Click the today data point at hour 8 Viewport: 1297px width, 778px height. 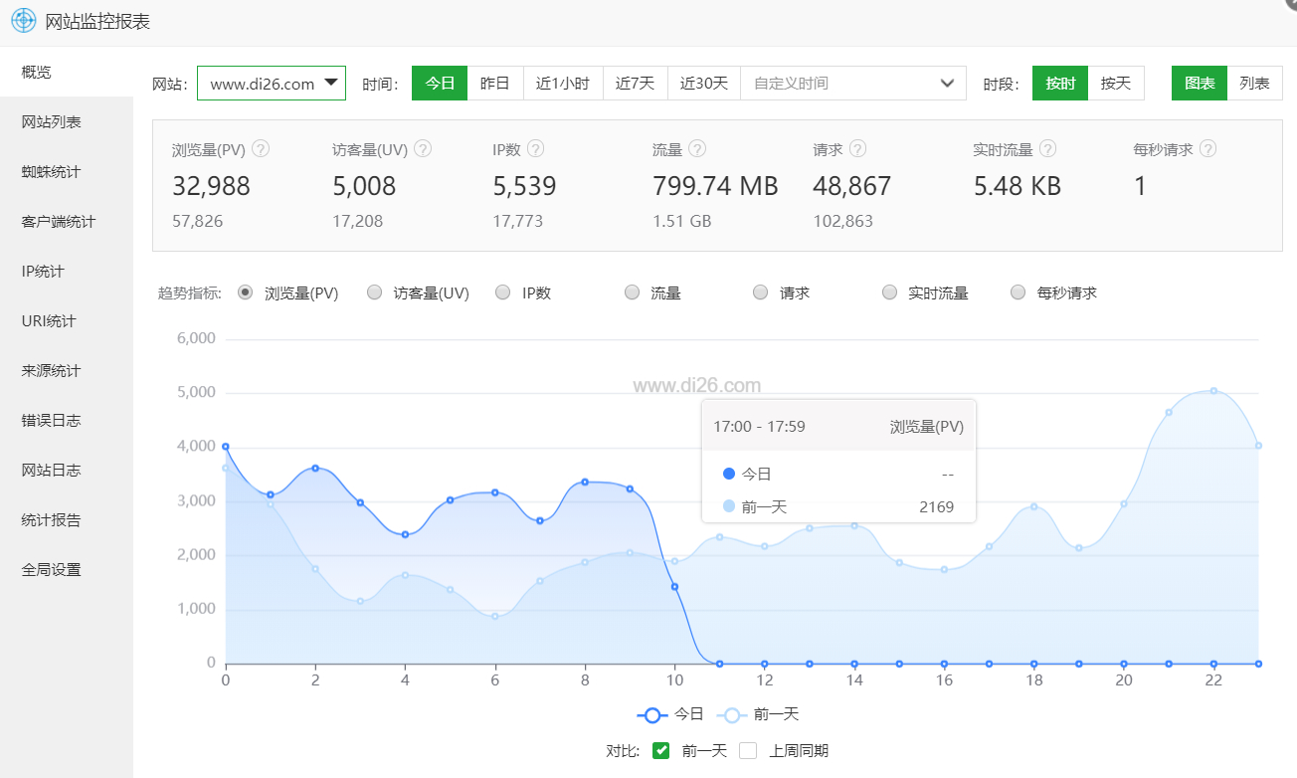click(585, 482)
